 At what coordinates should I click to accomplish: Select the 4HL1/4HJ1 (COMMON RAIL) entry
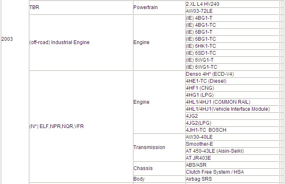pos(218,102)
